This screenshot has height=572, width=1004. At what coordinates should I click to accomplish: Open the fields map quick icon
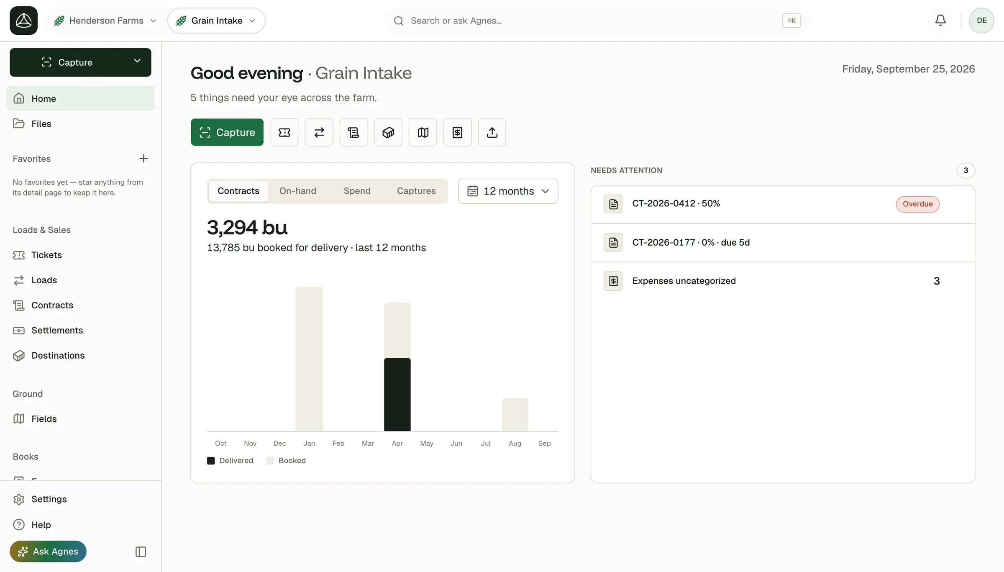click(423, 132)
